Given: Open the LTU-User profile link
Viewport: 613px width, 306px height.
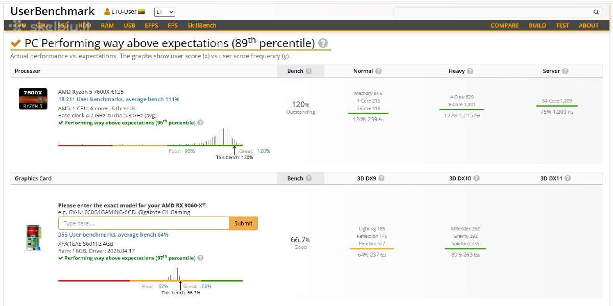Looking at the screenshot, I should (x=125, y=12).
